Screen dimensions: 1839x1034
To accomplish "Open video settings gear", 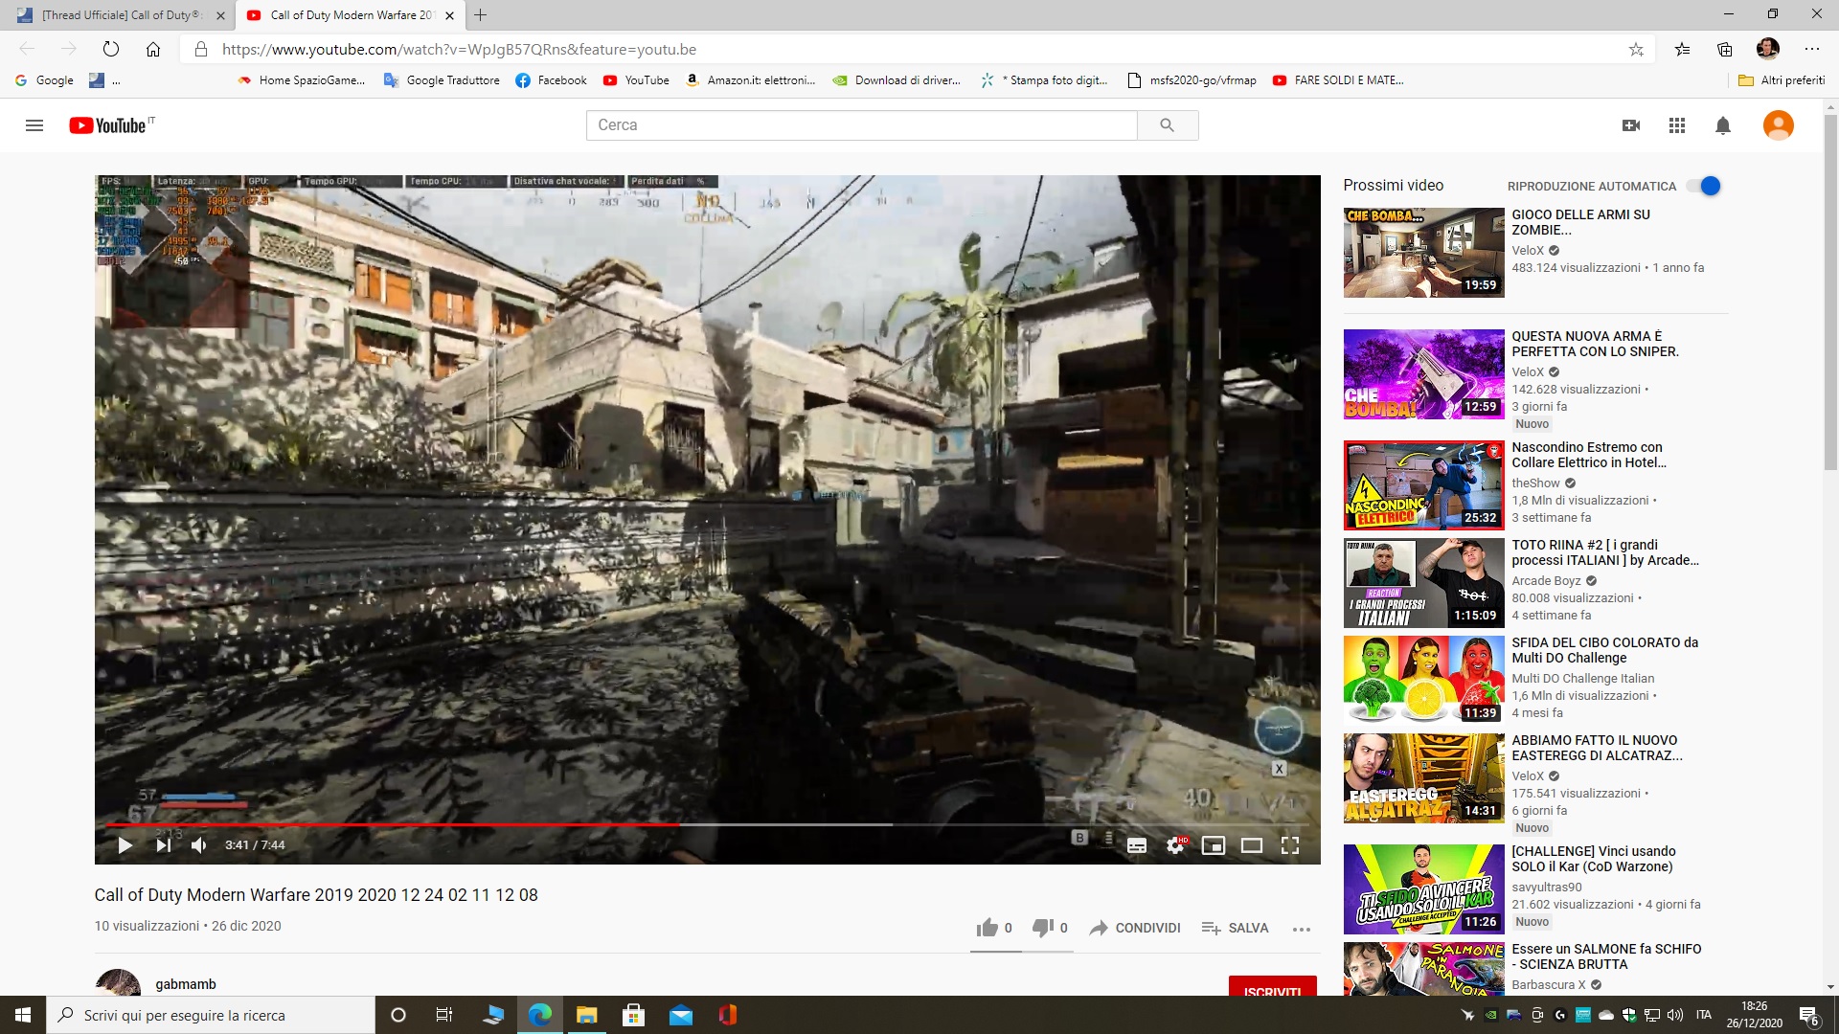I will [1175, 845].
